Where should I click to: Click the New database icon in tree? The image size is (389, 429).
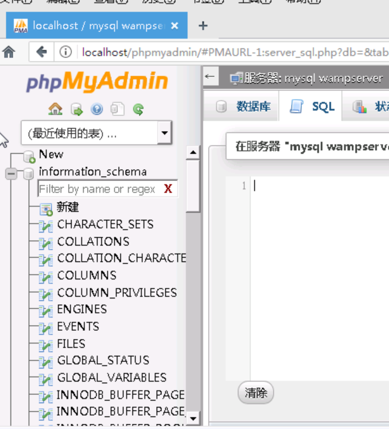29,156
